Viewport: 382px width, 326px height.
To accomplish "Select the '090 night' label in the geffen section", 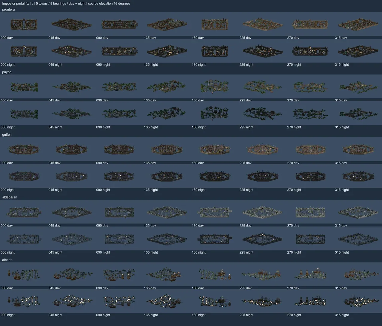I will tap(103, 190).
